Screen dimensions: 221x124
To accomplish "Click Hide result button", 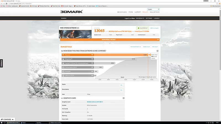I will [x=155, y=47].
